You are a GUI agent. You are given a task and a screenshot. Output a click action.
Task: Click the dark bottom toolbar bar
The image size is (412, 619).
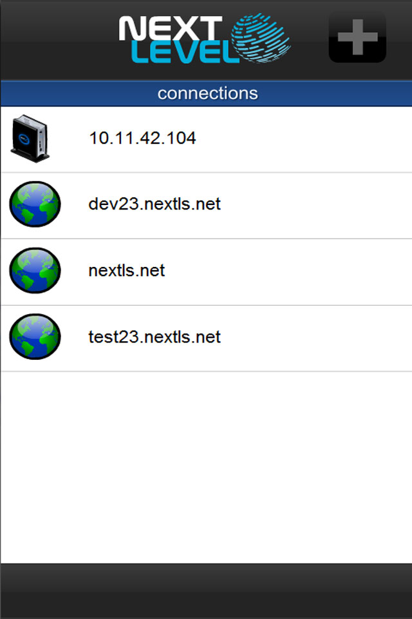(x=206, y=591)
